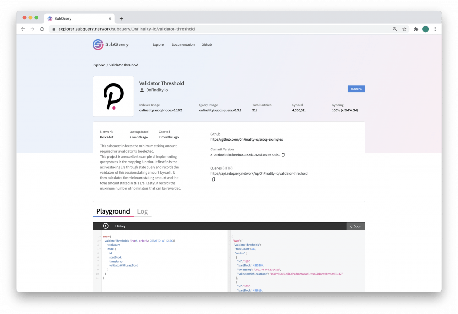
Task: Click the Network value Polkadot
Action: click(107, 137)
